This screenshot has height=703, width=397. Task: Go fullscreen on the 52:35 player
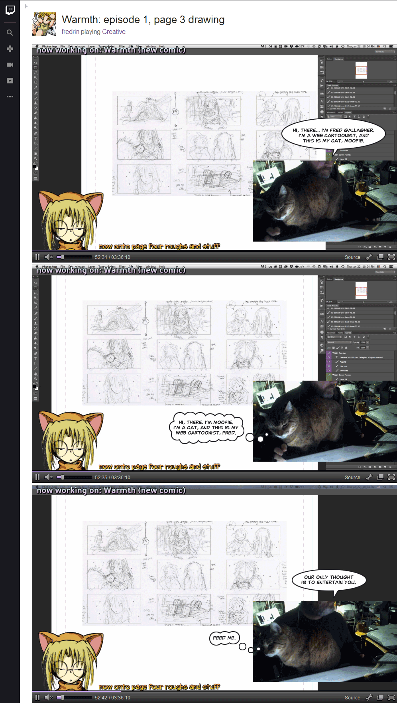(x=391, y=477)
